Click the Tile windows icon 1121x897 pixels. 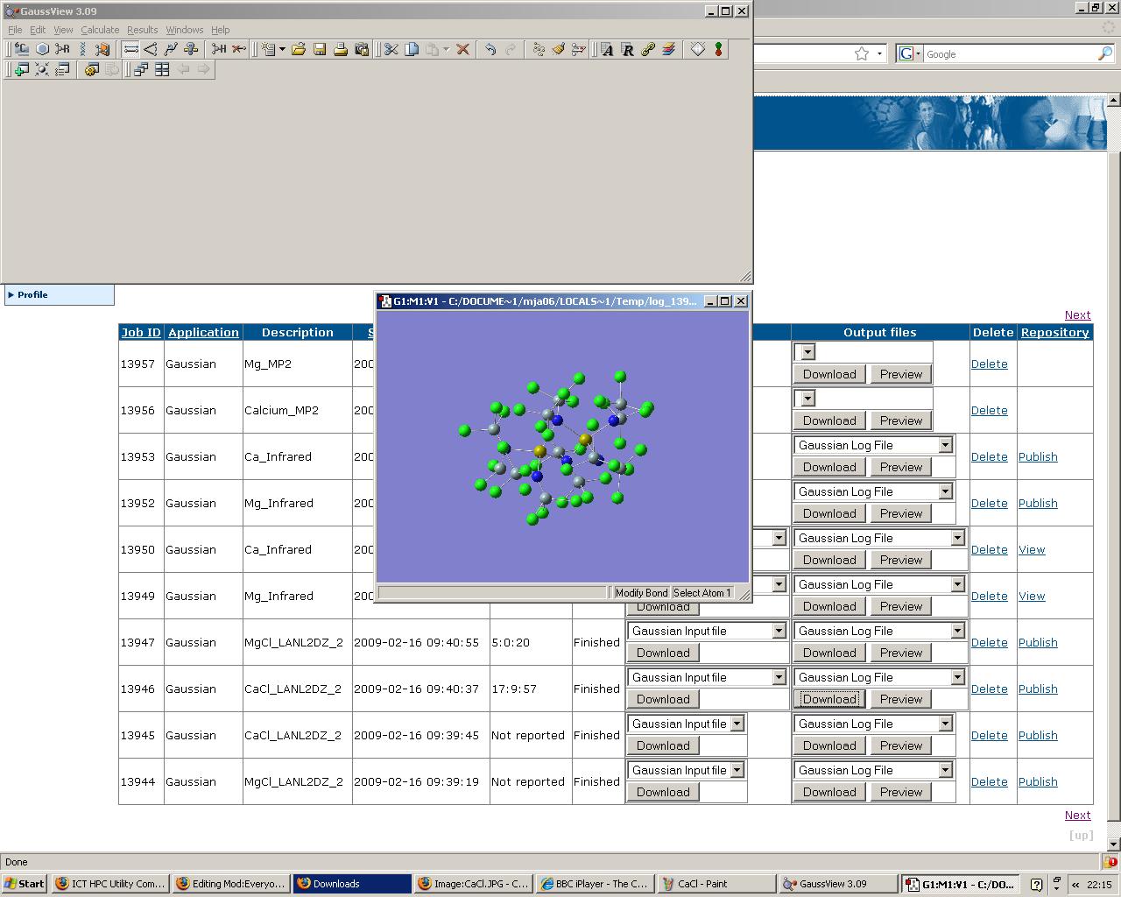click(162, 69)
